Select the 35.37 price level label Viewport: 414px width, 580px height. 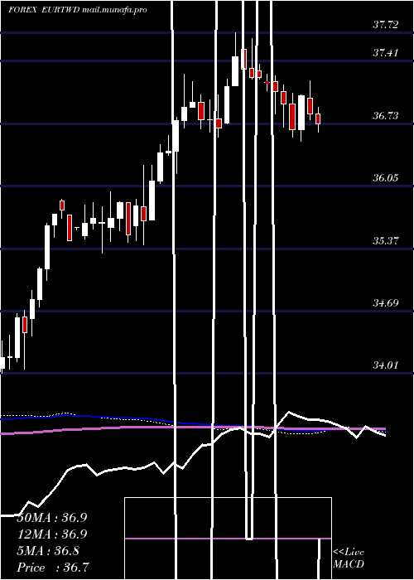click(x=386, y=241)
